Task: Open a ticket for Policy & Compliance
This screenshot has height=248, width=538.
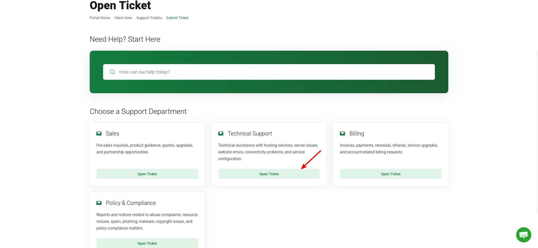Action: (147, 243)
